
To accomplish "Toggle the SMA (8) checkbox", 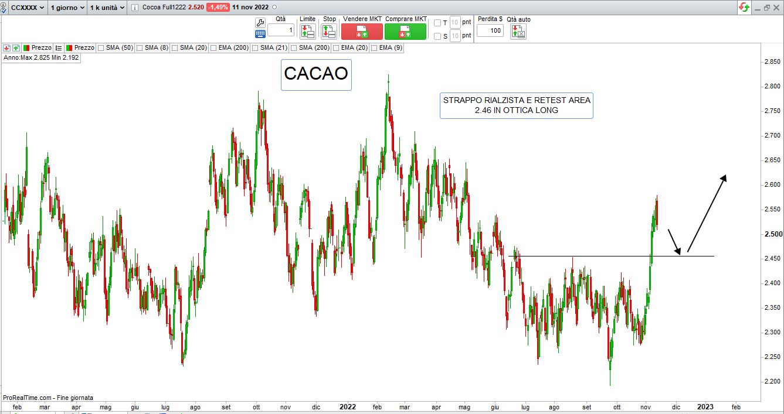I will [140, 48].
